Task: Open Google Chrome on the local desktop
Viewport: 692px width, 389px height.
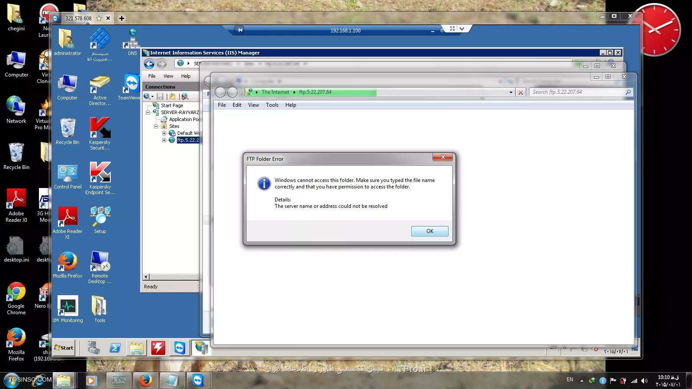Action: point(16,298)
